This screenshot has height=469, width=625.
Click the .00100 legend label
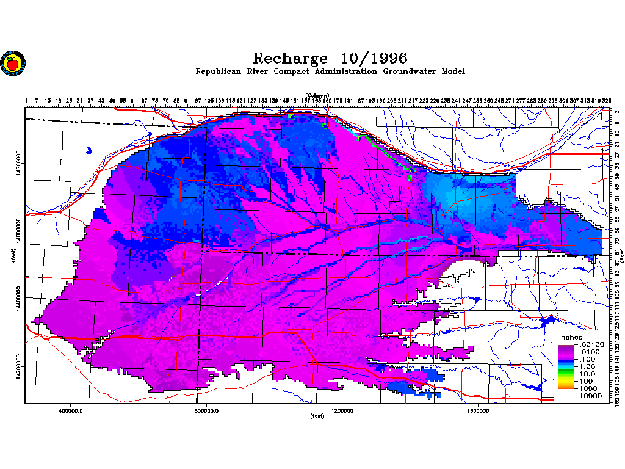point(591,345)
